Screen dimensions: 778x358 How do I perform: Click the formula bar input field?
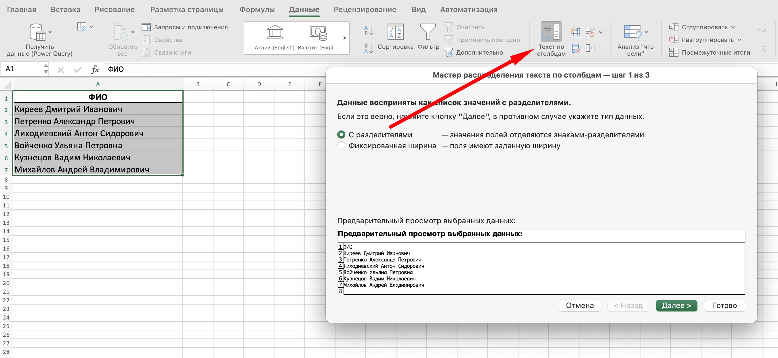[x=211, y=69]
